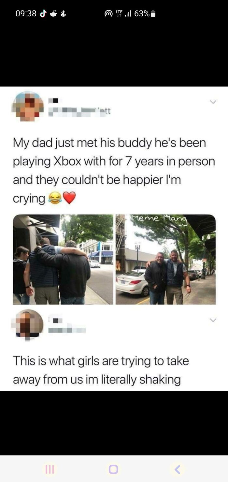This screenshot has width=228, height=482.
Task: Tap the red heart emoji in the tweet
Action: (x=69, y=198)
